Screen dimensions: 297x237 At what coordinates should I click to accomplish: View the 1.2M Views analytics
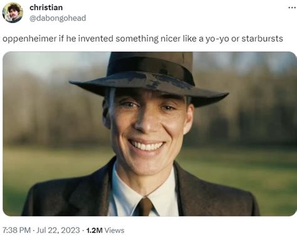(105, 230)
